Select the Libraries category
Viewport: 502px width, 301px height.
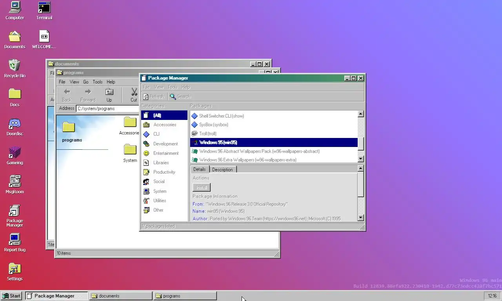tap(164, 163)
